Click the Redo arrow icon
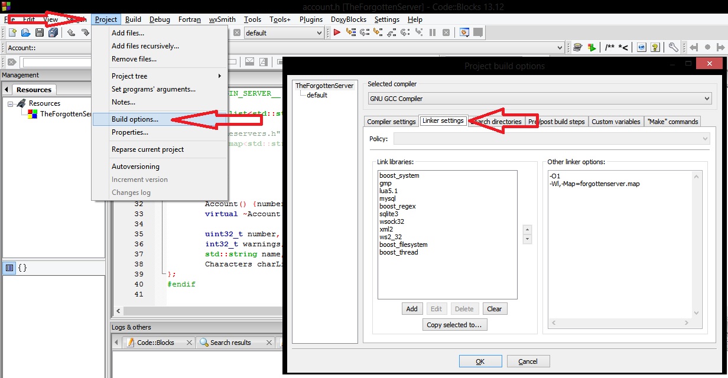The image size is (728, 378). [x=85, y=32]
